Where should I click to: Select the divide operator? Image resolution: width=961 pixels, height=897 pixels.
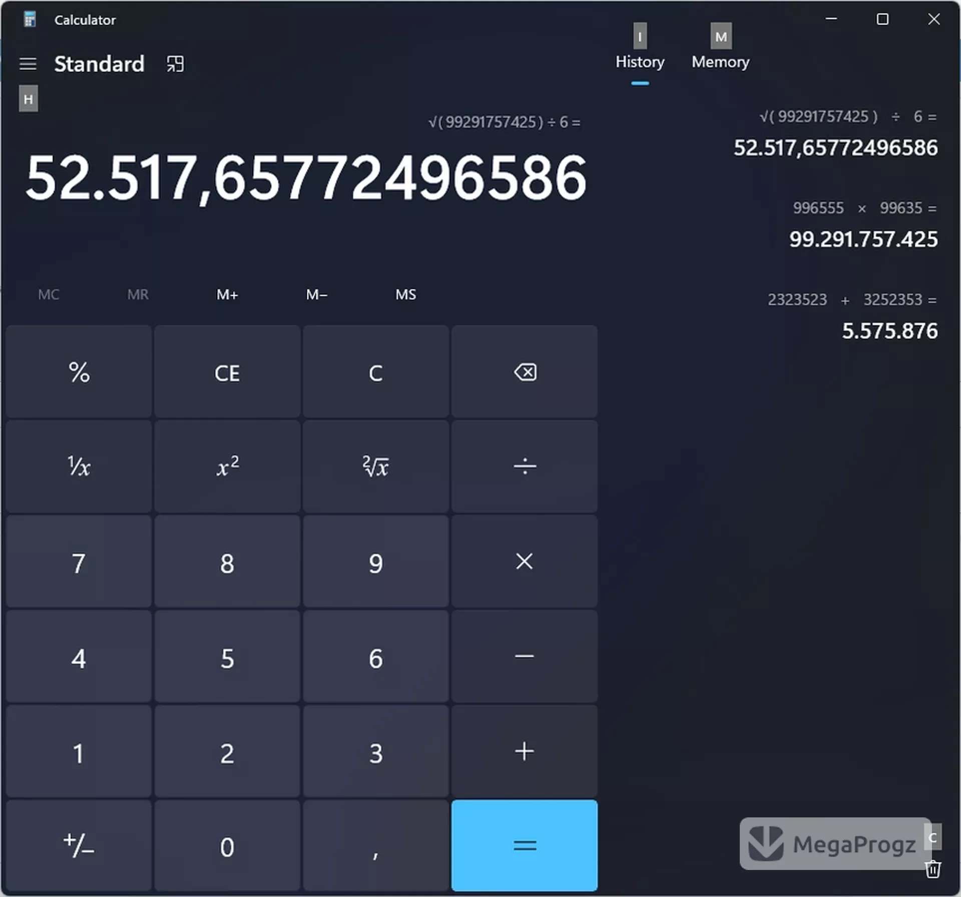coord(525,467)
